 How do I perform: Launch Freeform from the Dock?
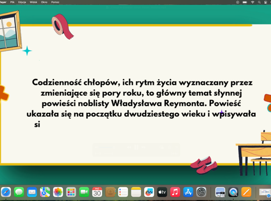149,192
